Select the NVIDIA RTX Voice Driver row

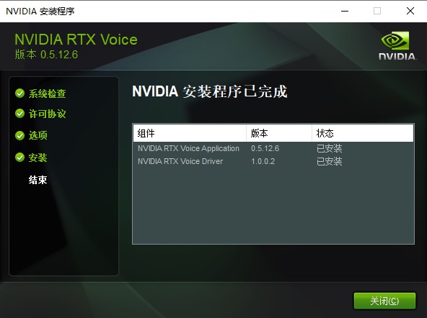click(x=273, y=161)
